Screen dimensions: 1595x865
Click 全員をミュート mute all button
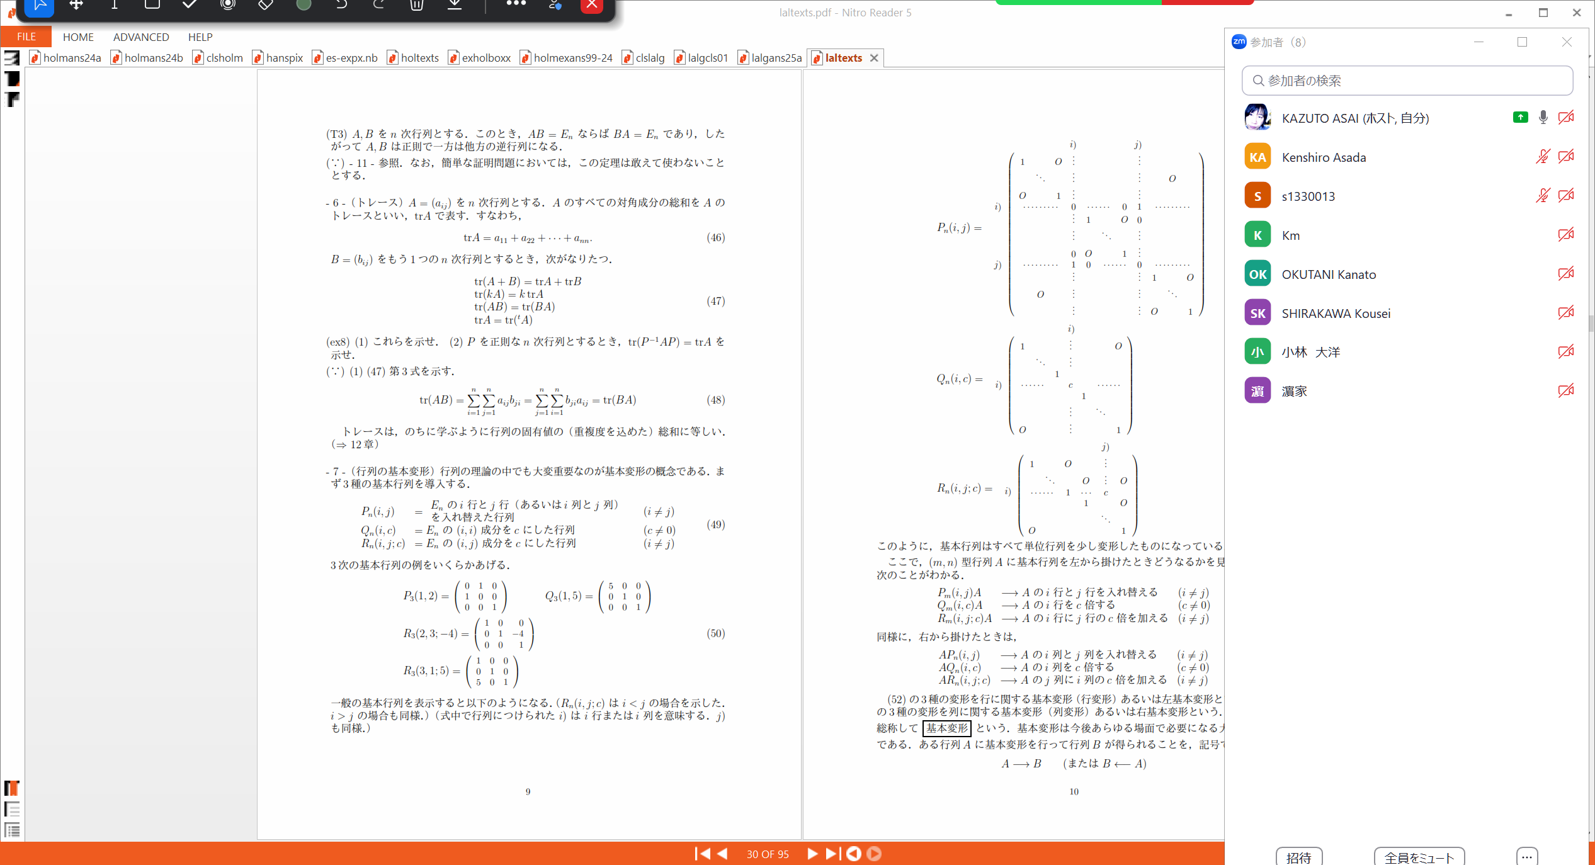point(1419,857)
